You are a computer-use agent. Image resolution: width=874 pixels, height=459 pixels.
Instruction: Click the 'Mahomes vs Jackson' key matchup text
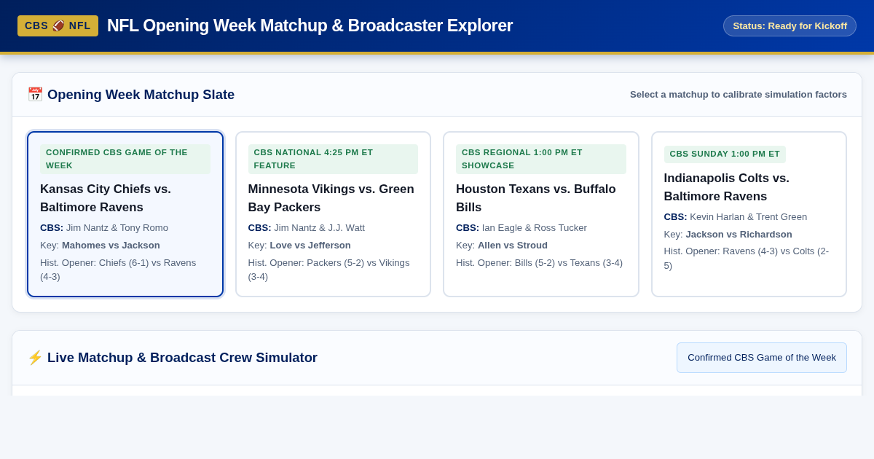[111, 246]
